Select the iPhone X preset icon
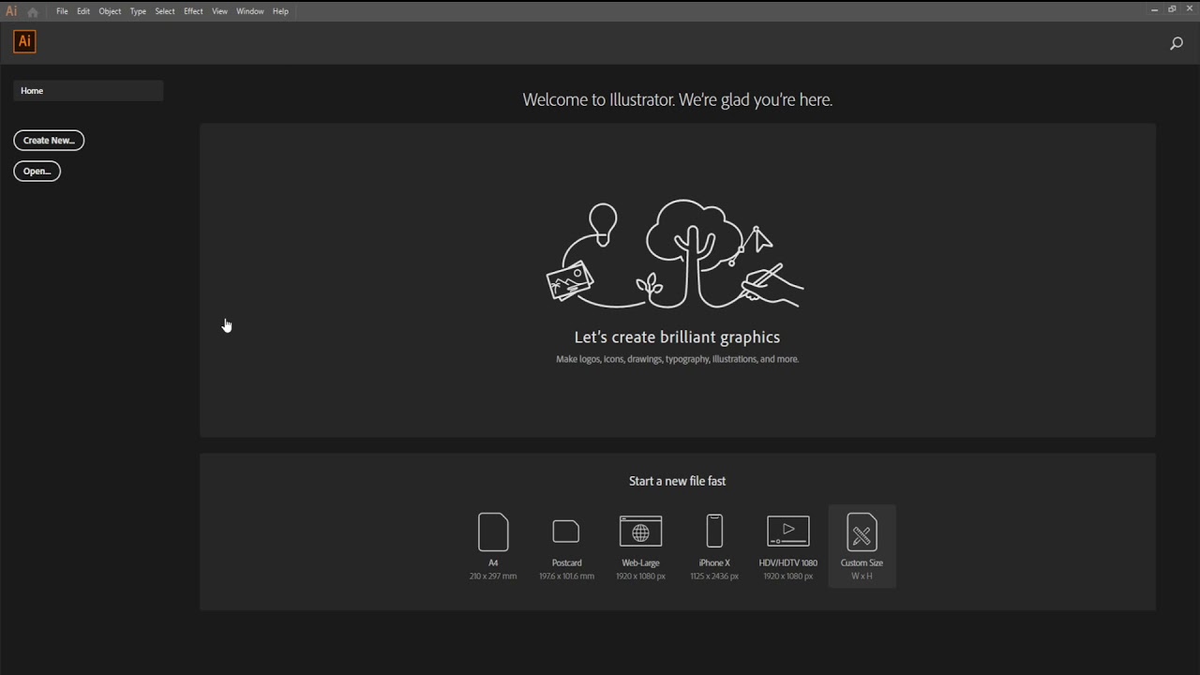 pyautogui.click(x=714, y=532)
